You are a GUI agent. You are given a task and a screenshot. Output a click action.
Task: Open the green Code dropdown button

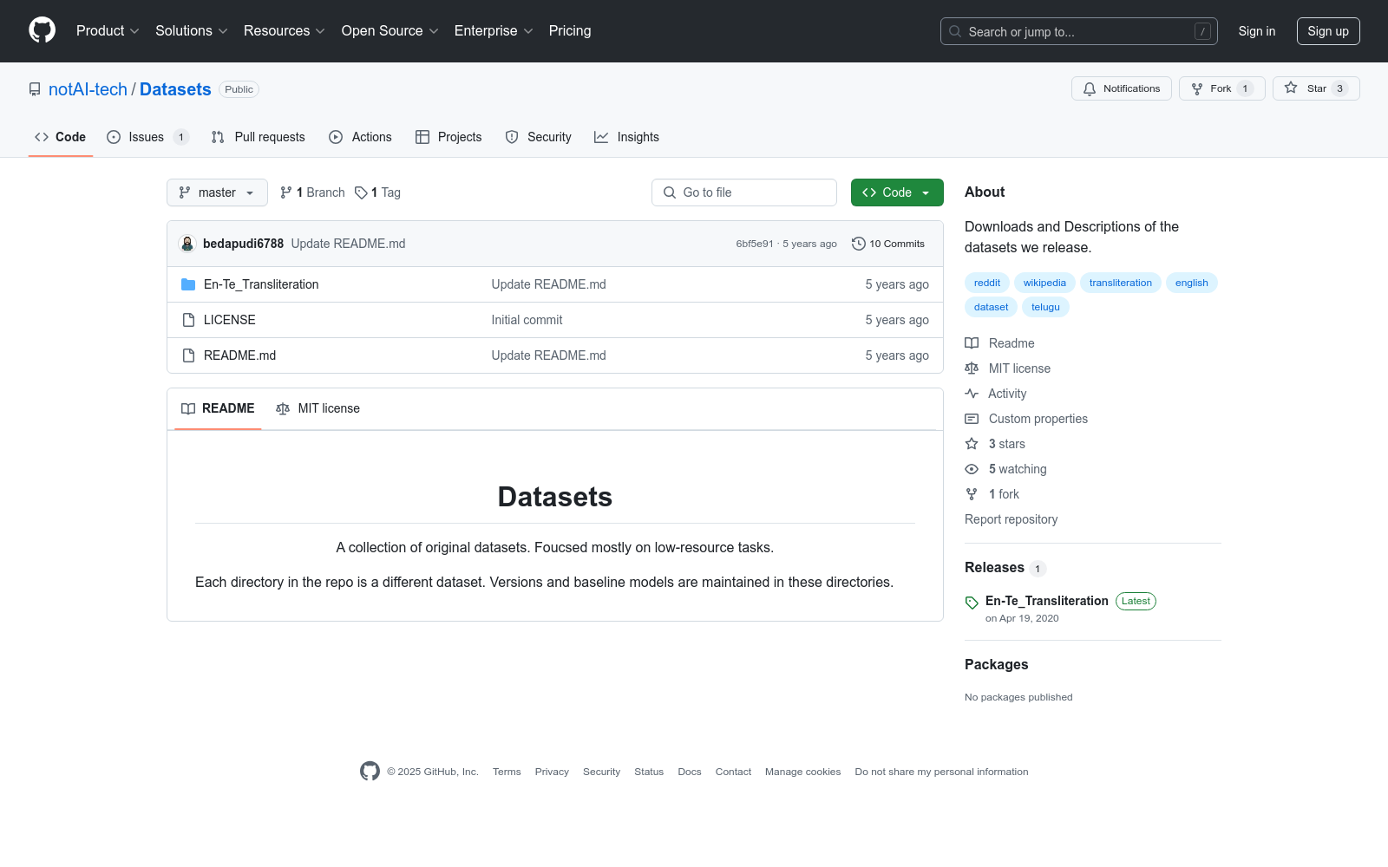point(897,192)
